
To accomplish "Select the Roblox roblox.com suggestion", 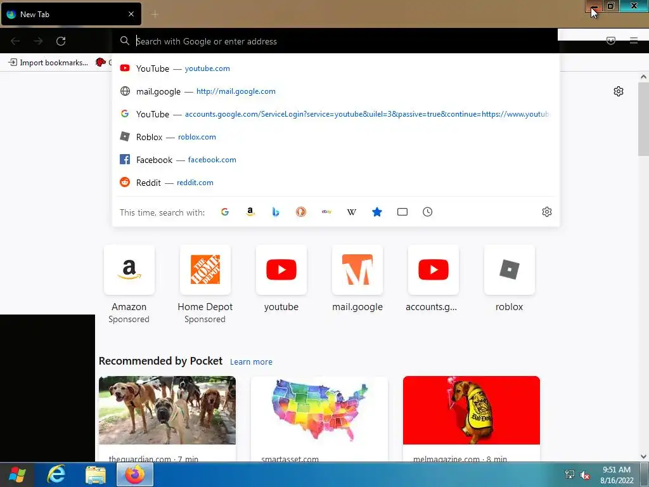I will (336, 137).
